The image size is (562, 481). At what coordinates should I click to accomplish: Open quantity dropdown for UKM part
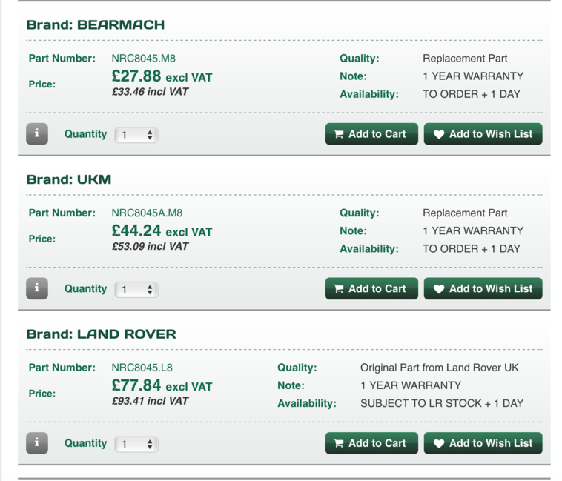(x=136, y=290)
